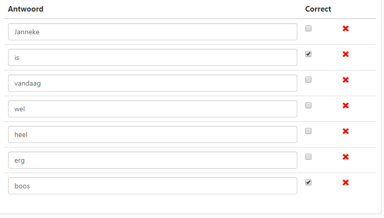Viewport: 384px width, 218px height.
Task: Delete the 'Janneke' answer row
Action: click(x=346, y=29)
